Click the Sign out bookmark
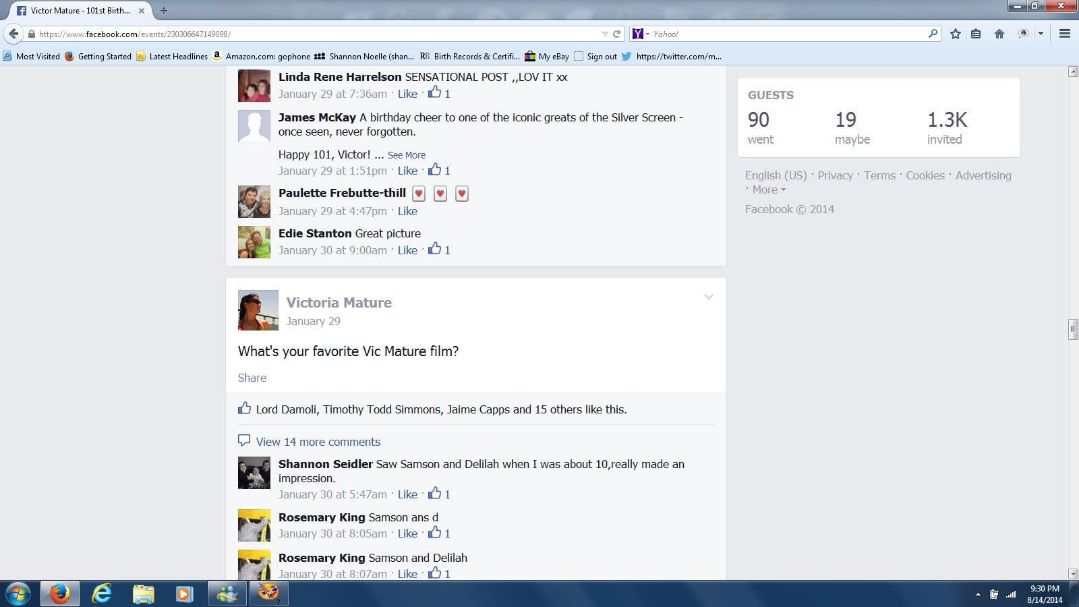The height and width of the screenshot is (607, 1079). tap(595, 56)
